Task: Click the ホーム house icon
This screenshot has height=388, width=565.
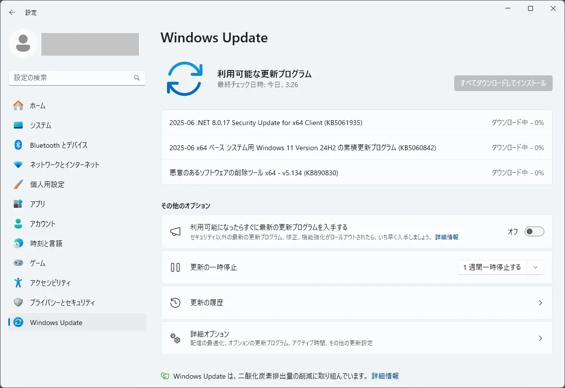Action: point(18,105)
